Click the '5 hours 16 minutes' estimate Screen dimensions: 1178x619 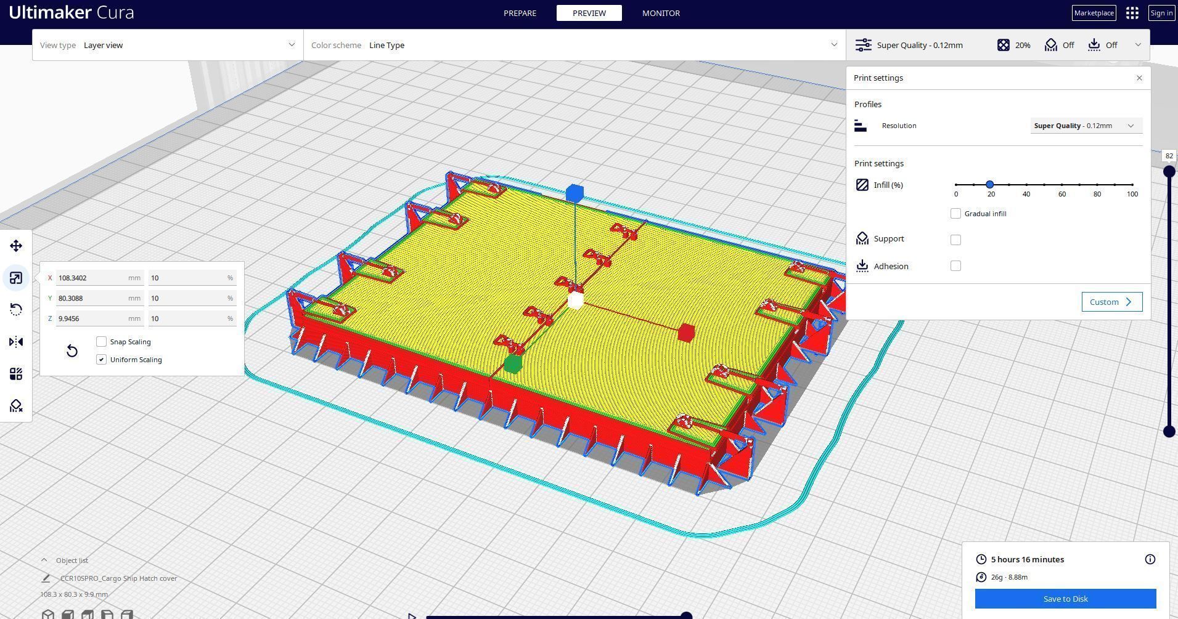point(1028,559)
